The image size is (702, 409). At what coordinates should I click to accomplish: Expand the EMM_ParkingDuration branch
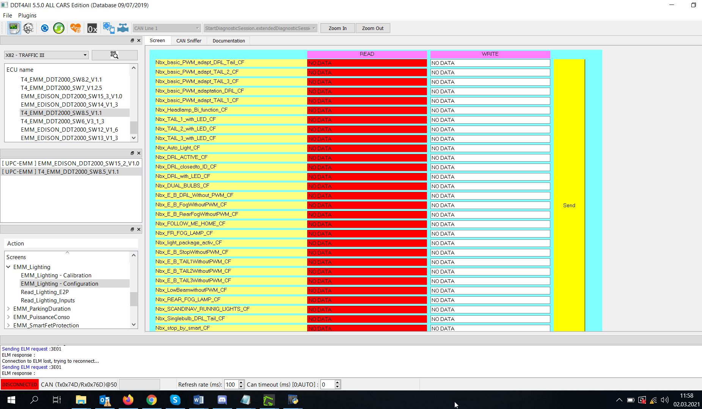click(x=8, y=308)
